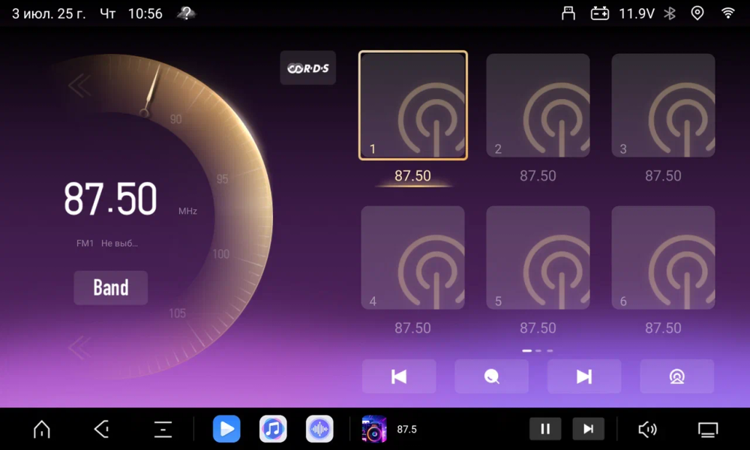Tap the USB icon in the status bar
Viewport: 750px width, 450px height.
tap(570, 13)
